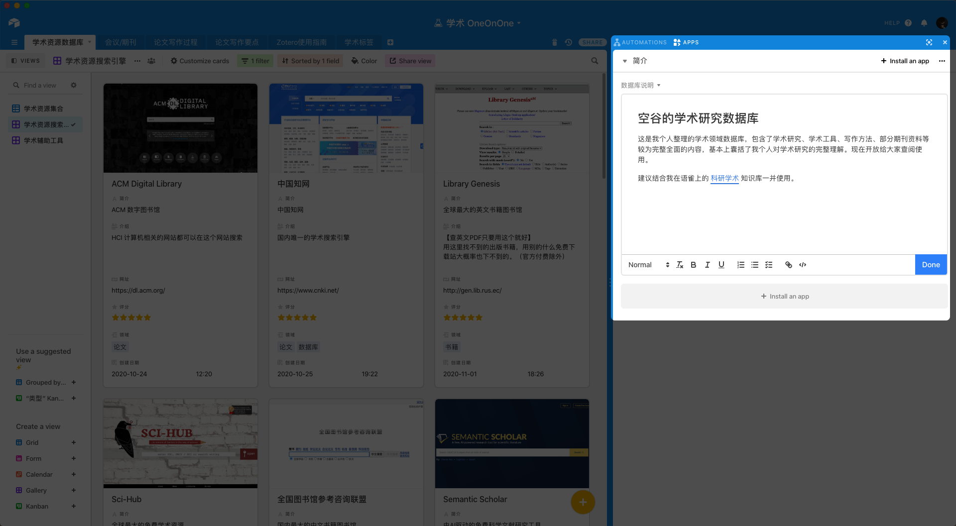Click the Airtable home logo icon
Viewport: 956px width, 526px height.
pyautogui.click(x=14, y=23)
